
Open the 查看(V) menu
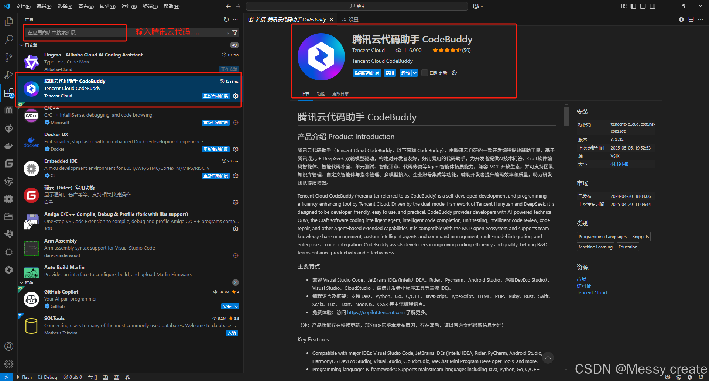[86, 6]
